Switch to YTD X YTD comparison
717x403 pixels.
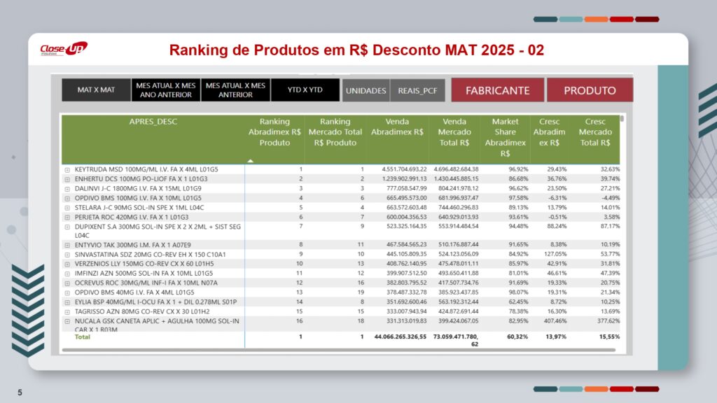pyautogui.click(x=306, y=90)
